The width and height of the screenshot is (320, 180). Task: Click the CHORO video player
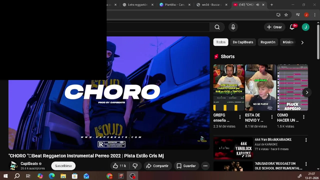pos(109,93)
